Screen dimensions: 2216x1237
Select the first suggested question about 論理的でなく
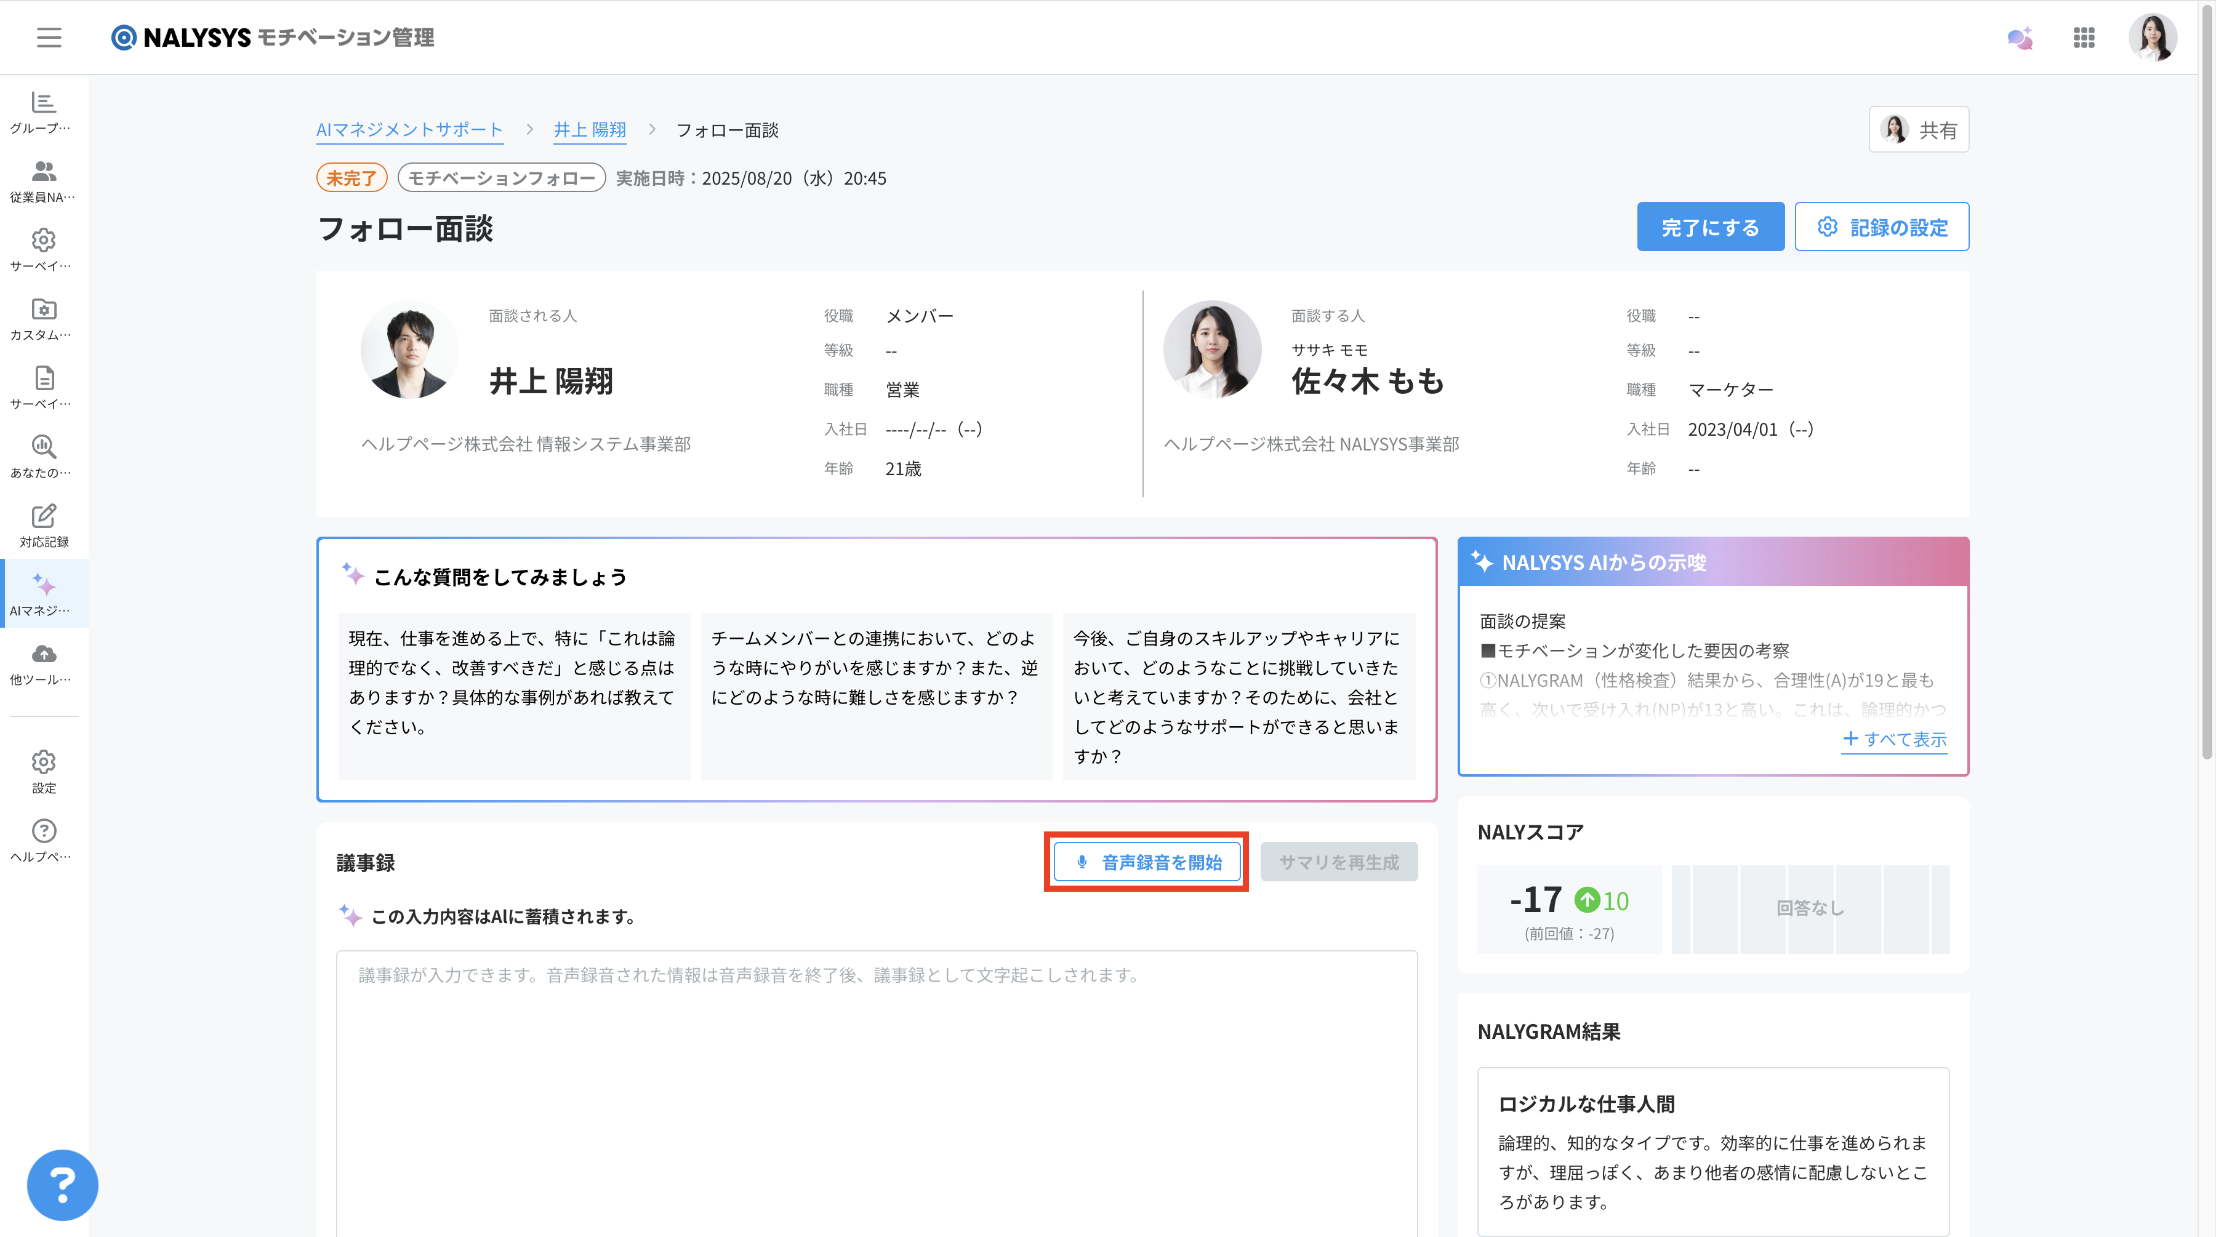pyautogui.click(x=515, y=696)
